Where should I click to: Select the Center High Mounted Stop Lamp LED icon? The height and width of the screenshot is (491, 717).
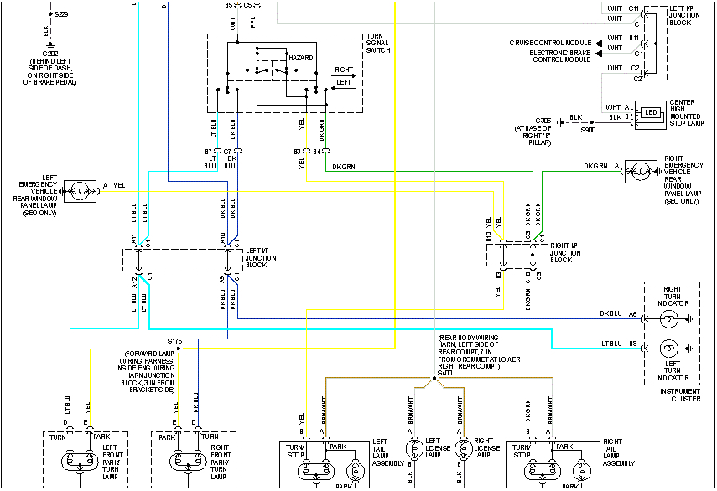click(649, 111)
